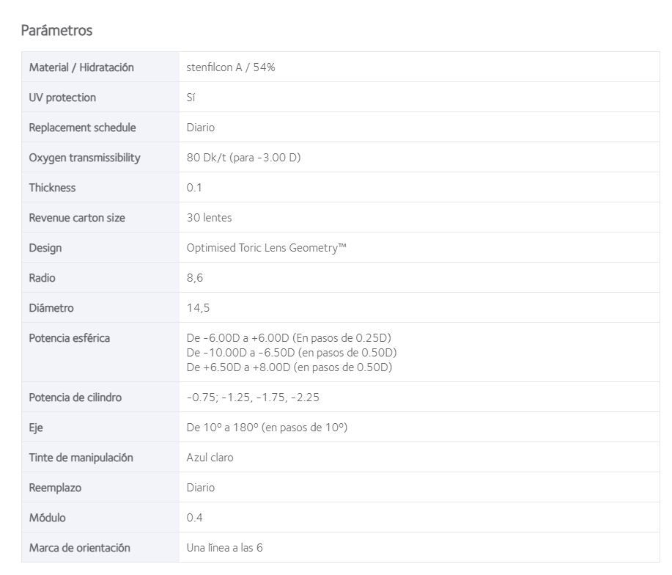This screenshot has width=672, height=575.
Task: Click the Diámetro value 14,5
Action: (x=198, y=308)
